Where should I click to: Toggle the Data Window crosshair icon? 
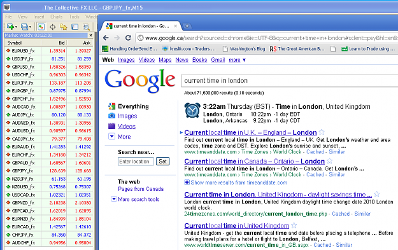[x=53, y=27]
